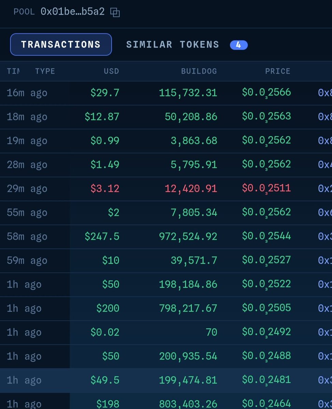
Task: Click the $1.49 USD value
Action: (105, 165)
